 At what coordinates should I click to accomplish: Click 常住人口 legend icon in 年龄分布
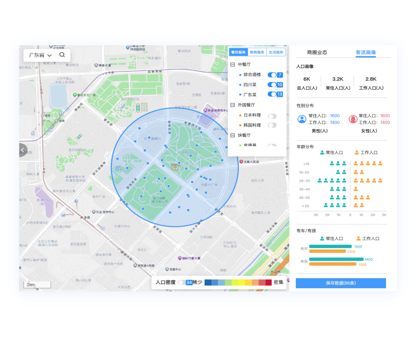tap(322, 152)
